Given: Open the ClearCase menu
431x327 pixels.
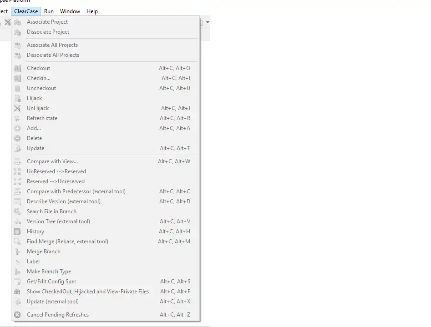Looking at the screenshot, I should point(26,11).
